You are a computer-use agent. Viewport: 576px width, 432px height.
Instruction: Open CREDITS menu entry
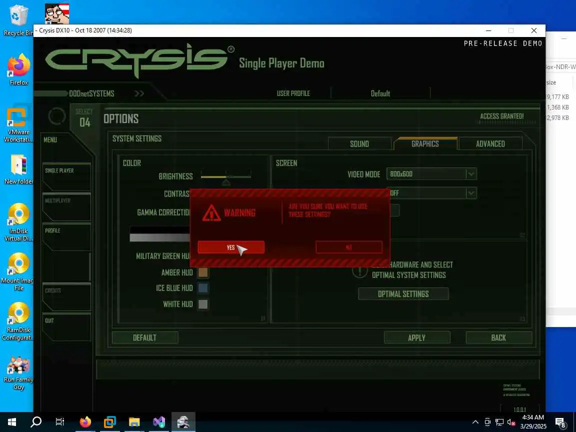point(66,296)
